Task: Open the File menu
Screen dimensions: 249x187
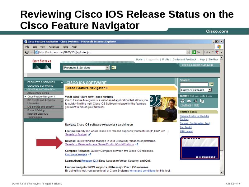Action: point(27,47)
